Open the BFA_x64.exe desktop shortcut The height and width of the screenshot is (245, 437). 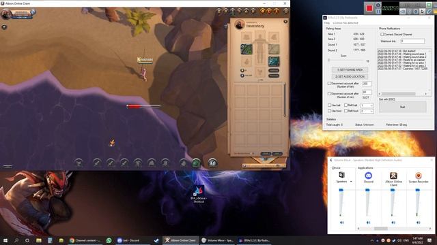(199, 194)
